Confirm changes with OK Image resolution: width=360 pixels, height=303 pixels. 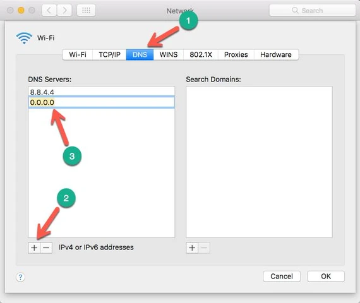pyautogui.click(x=326, y=276)
